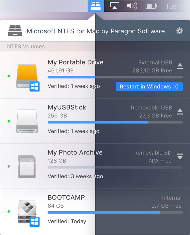The image size is (190, 235).
Task: Click '128 GB' size text
Action: tap(57, 161)
